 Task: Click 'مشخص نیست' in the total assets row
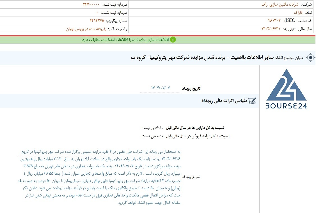click(x=152, y=128)
